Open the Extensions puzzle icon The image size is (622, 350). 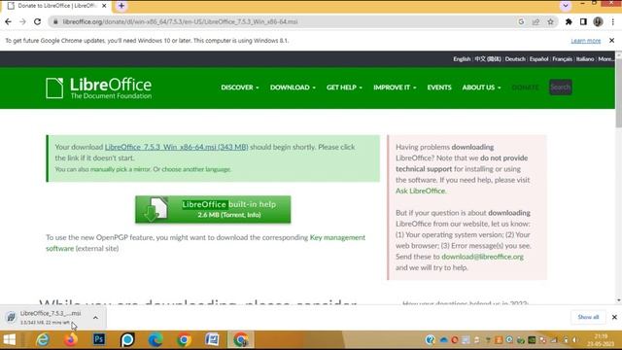coord(569,21)
